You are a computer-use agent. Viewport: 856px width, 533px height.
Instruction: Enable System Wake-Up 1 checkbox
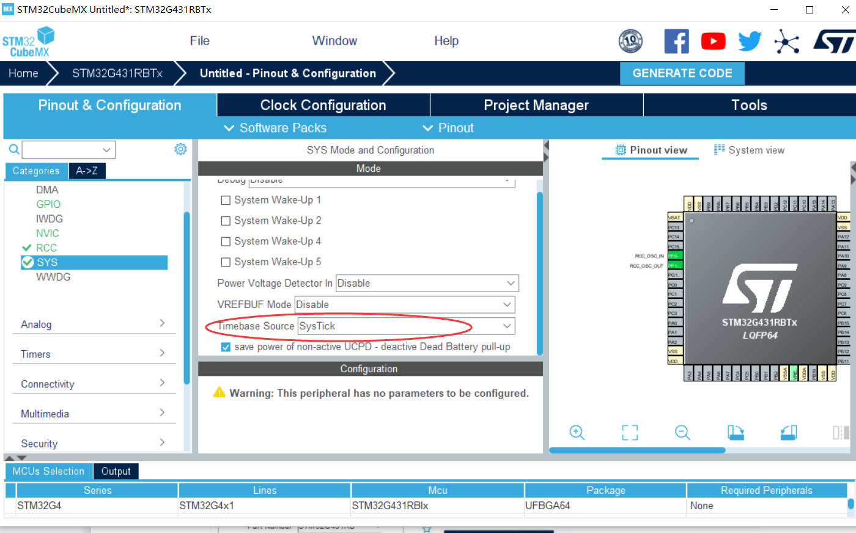(226, 200)
